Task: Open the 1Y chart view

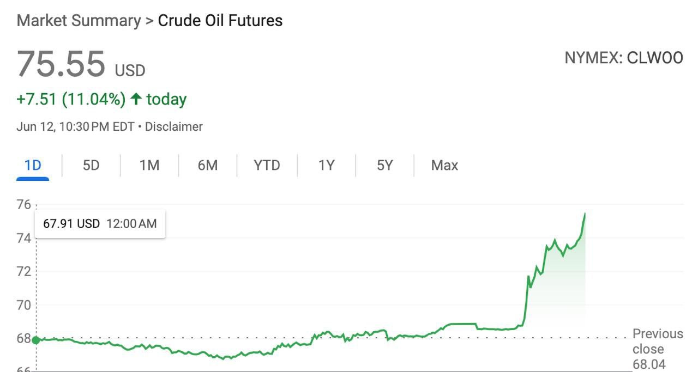Action: (326, 165)
